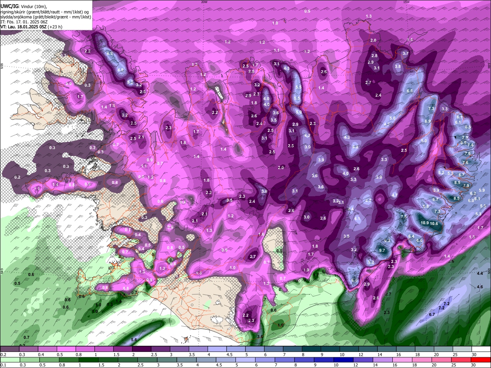Select the 'IT: Fös. 17. 01. 2025 06Z' line
Viewport: 491px width, 368px height.
point(24,22)
